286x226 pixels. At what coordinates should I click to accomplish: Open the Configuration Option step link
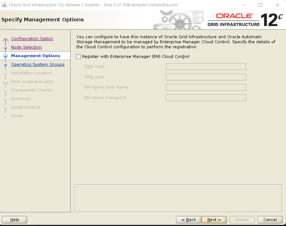click(x=32, y=39)
